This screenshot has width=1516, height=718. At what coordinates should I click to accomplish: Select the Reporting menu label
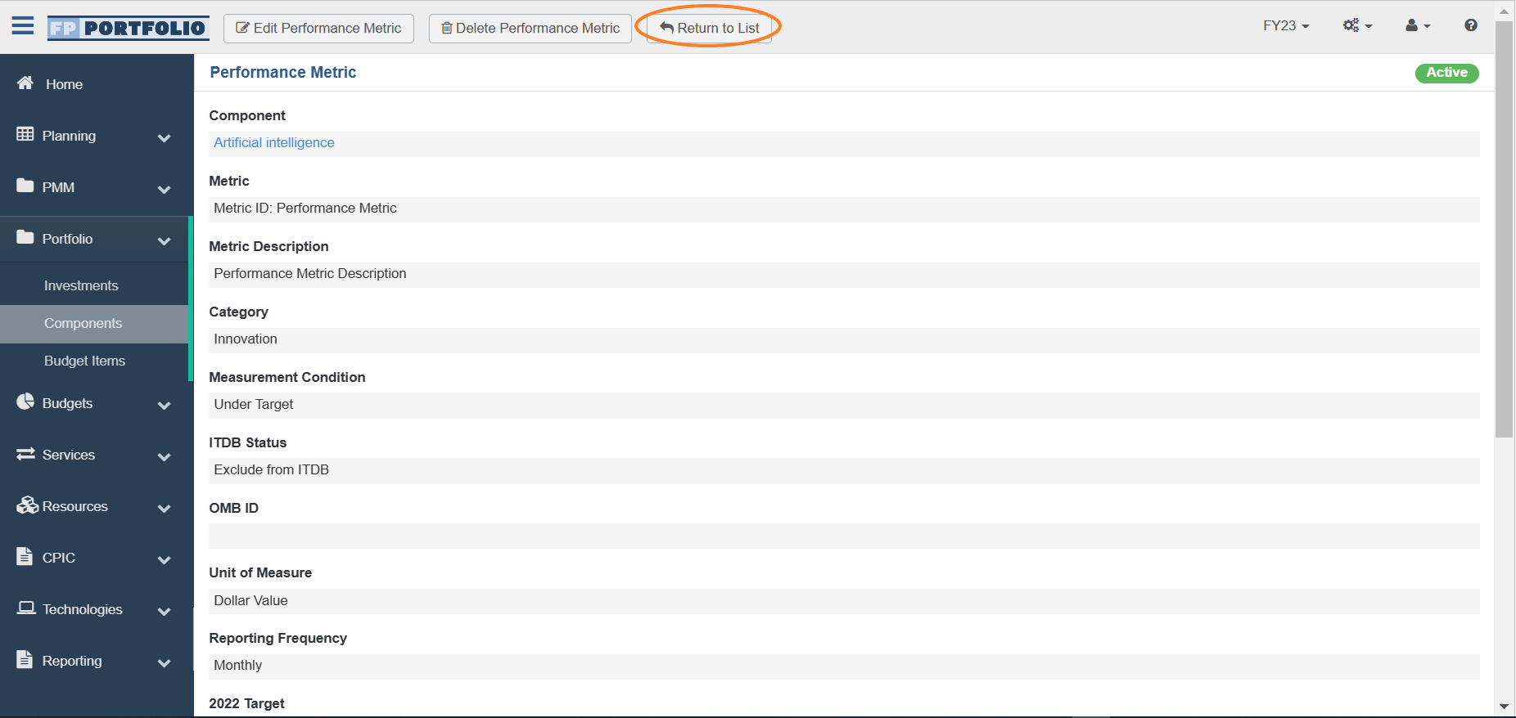(72, 661)
